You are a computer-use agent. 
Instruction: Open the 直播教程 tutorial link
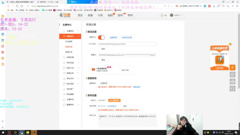click(x=113, y=37)
